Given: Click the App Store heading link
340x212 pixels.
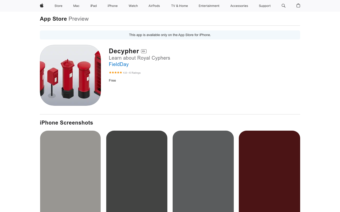Looking at the screenshot, I should point(53,19).
